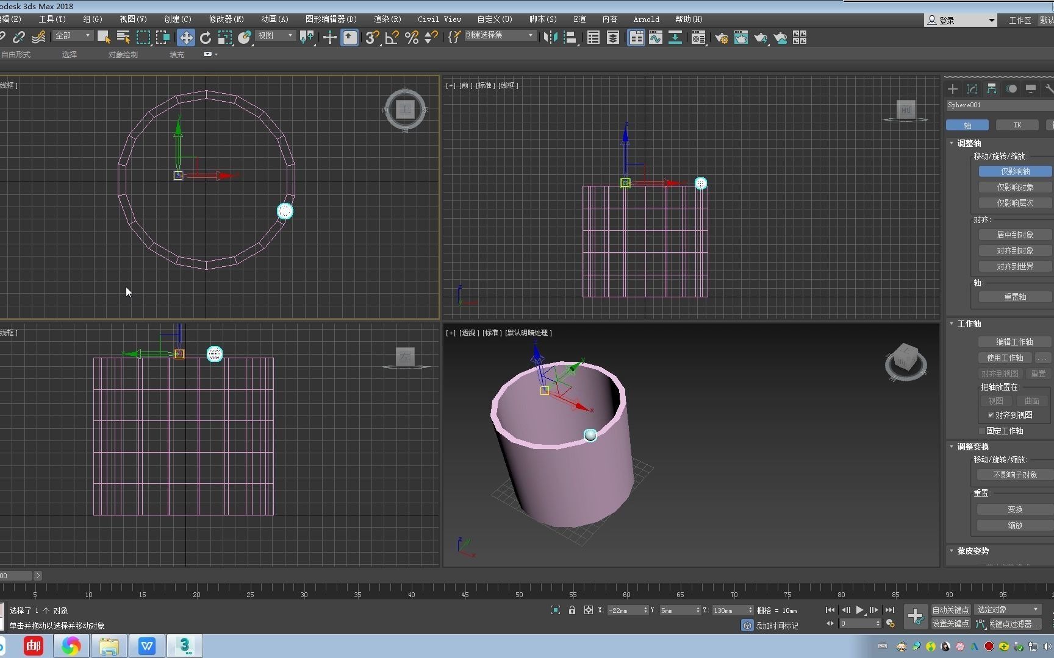Image resolution: width=1054 pixels, height=658 pixels.
Task: Switch to the IK tab
Action: click(x=1017, y=124)
